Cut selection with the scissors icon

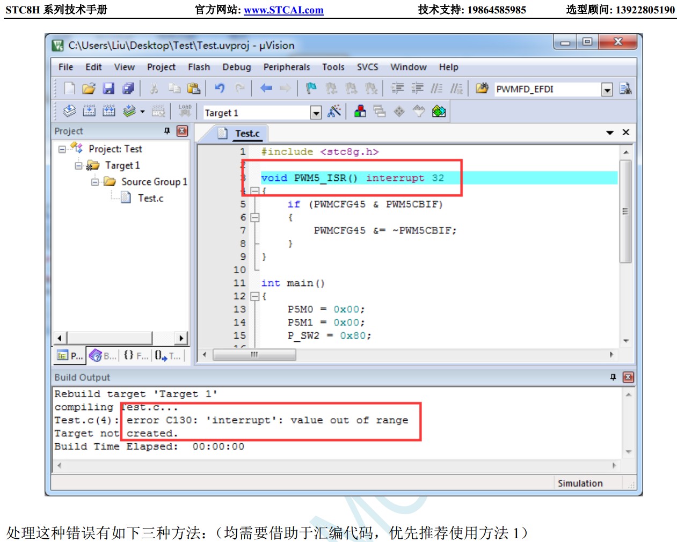pos(155,89)
